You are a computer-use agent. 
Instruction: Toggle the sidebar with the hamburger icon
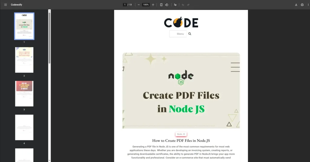tap(5, 5)
